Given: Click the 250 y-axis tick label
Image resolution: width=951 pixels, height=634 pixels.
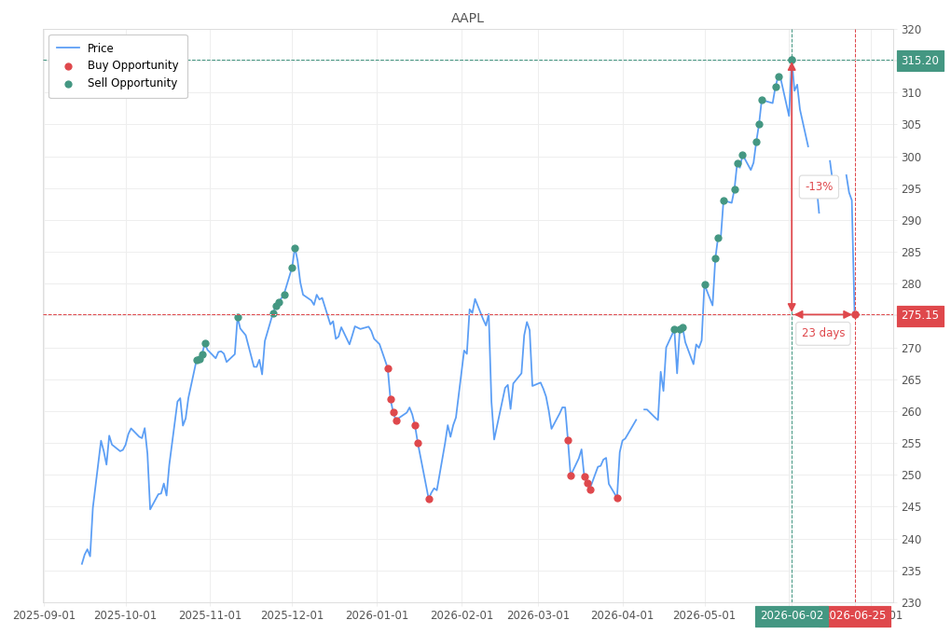Looking at the screenshot, I should pos(911,475).
